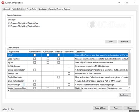Click scroll up arrow of plugin list
Screen dimensions: 139x112
coord(129,51)
